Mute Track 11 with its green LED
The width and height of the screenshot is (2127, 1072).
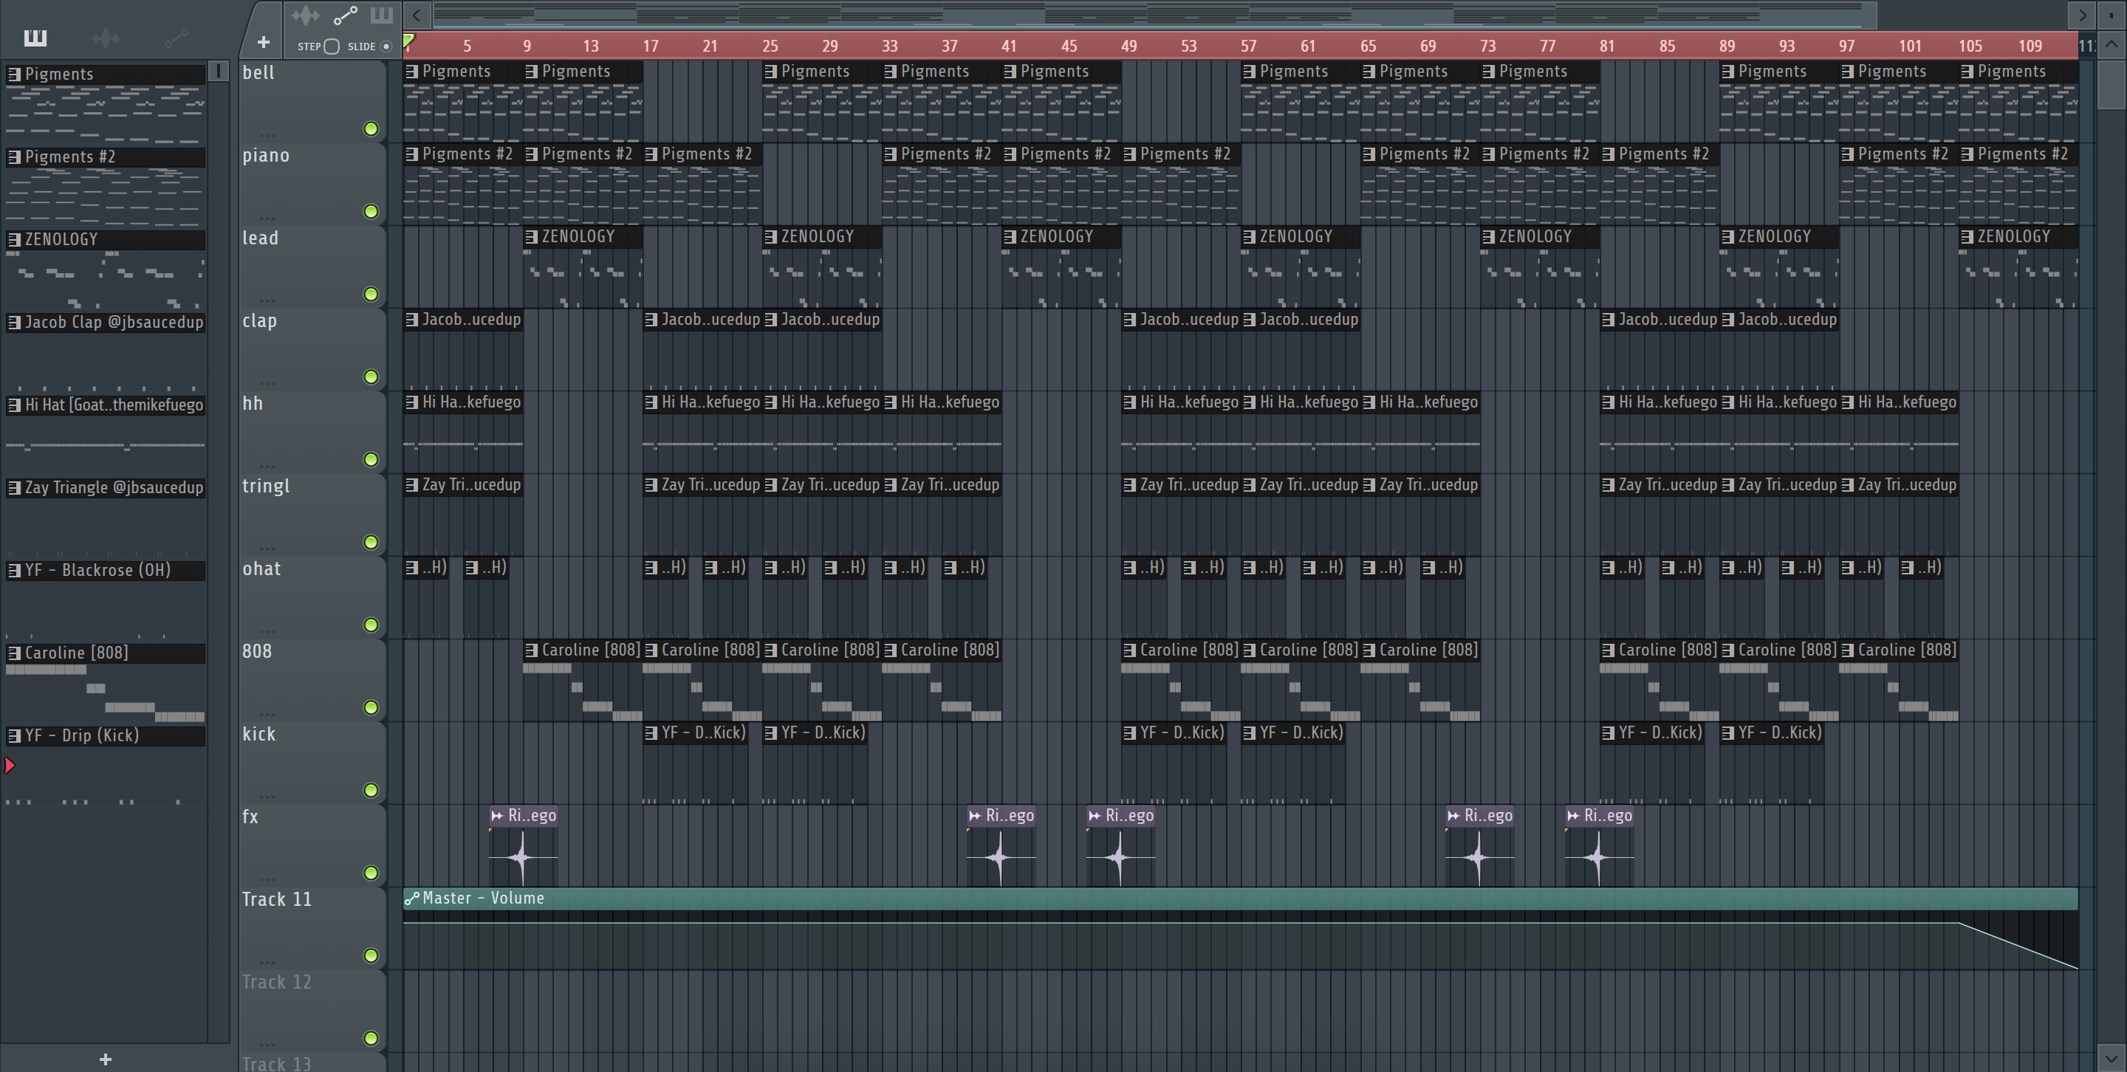click(x=371, y=955)
